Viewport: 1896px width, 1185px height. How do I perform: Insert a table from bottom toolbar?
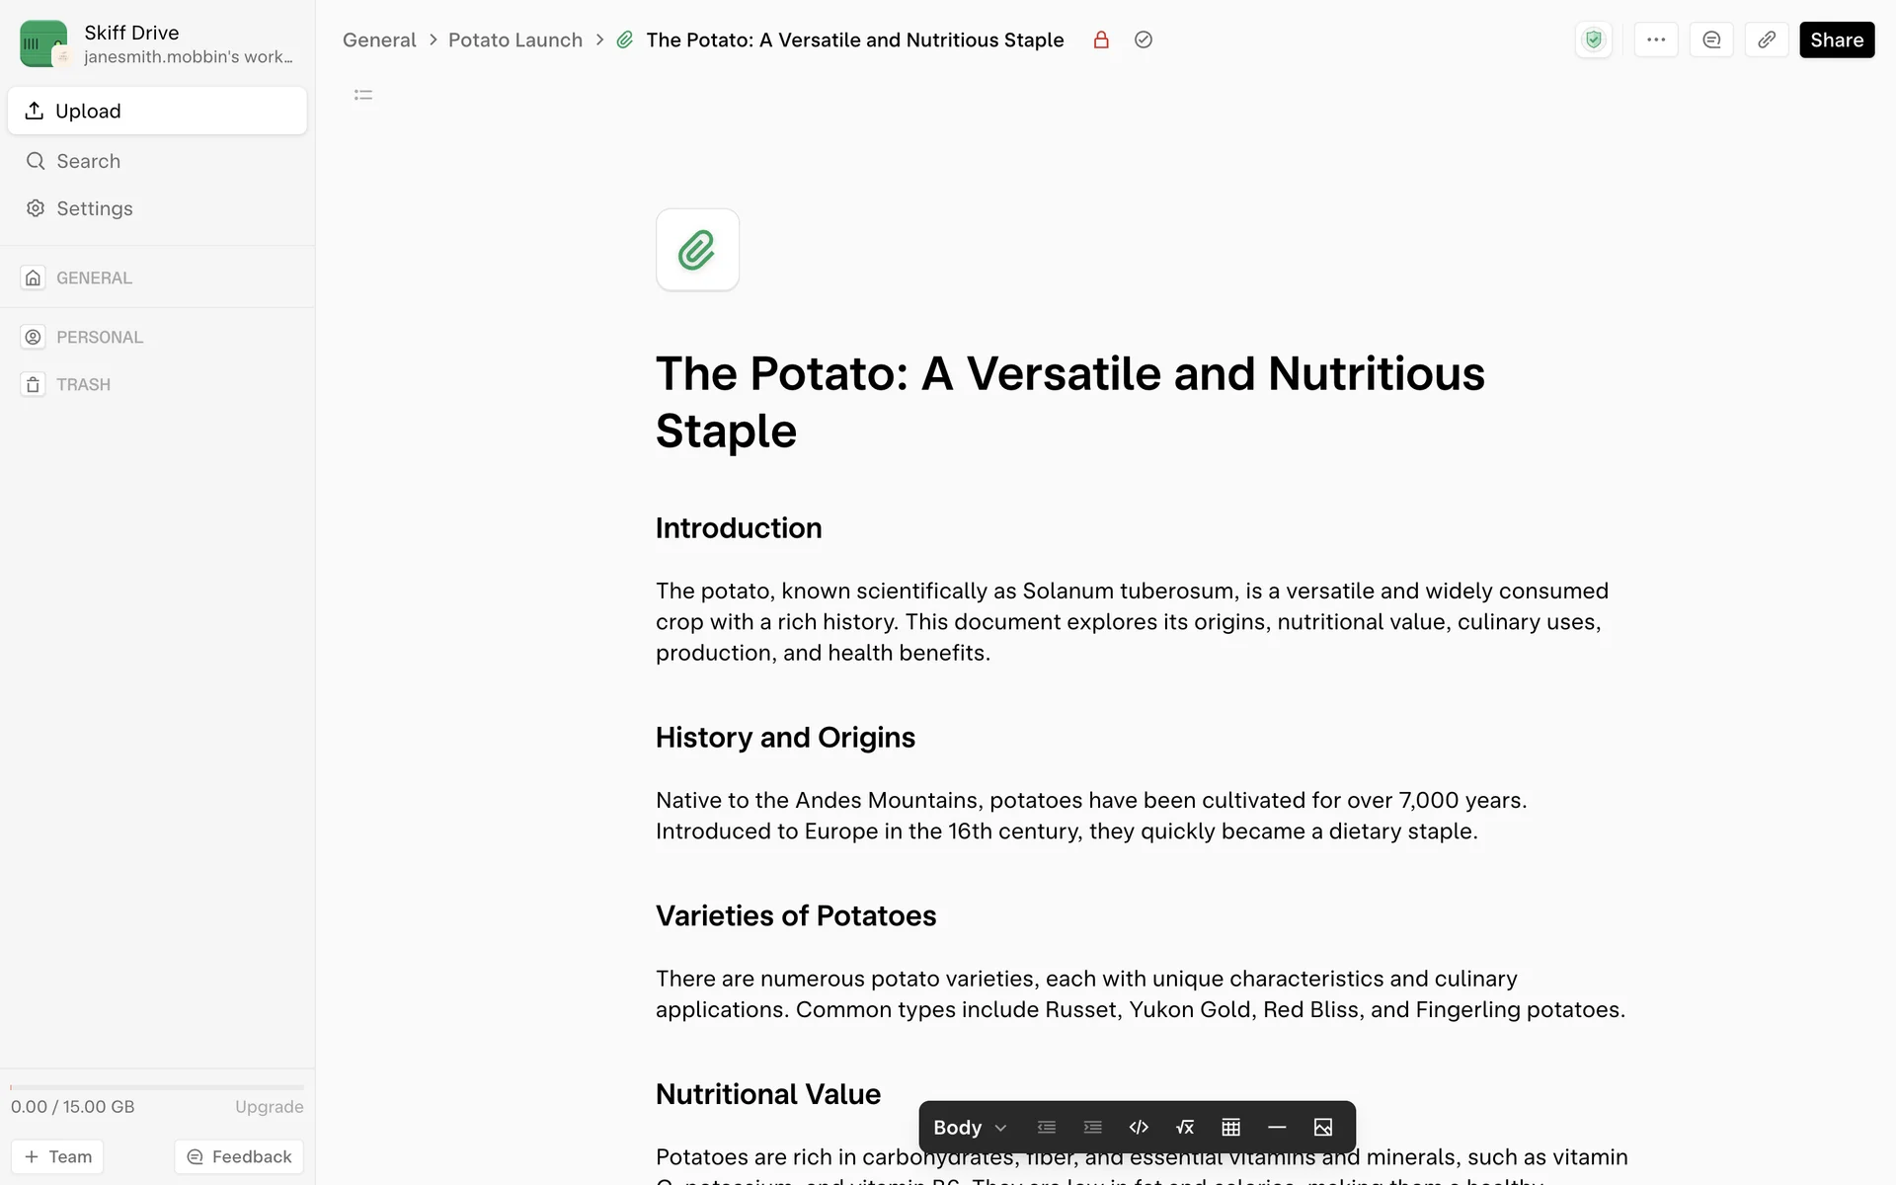pyautogui.click(x=1230, y=1127)
